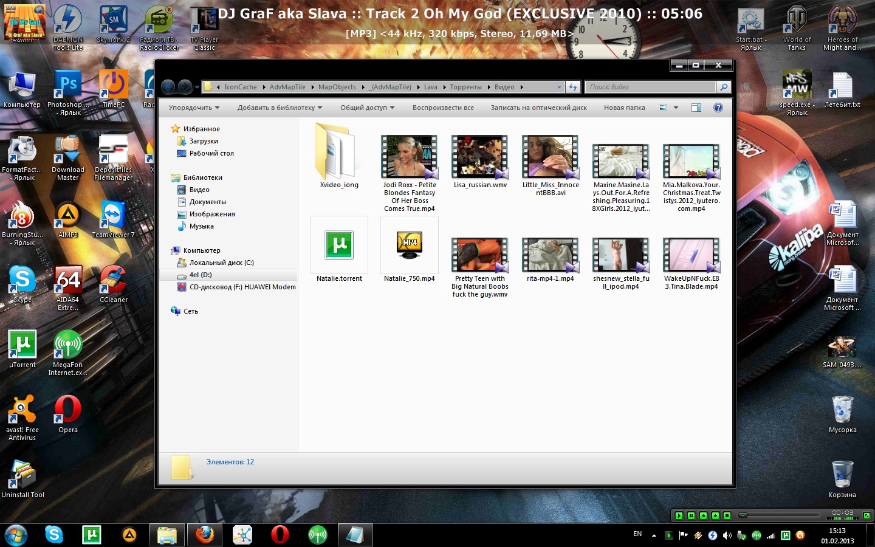
Task: Click the Корзина recycle bin on desktop
Action: click(842, 479)
